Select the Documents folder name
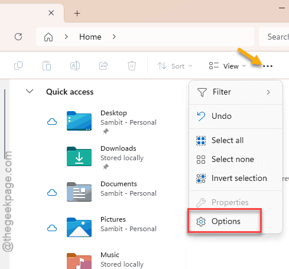 (x=119, y=184)
